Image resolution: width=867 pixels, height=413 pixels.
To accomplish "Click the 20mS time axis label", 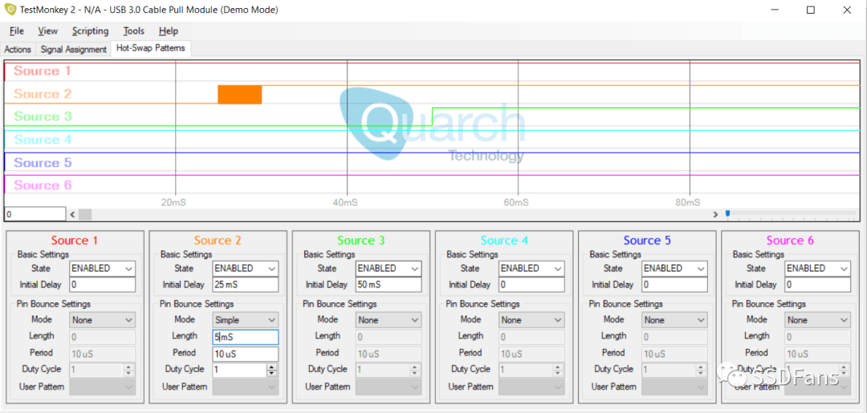I will point(173,203).
